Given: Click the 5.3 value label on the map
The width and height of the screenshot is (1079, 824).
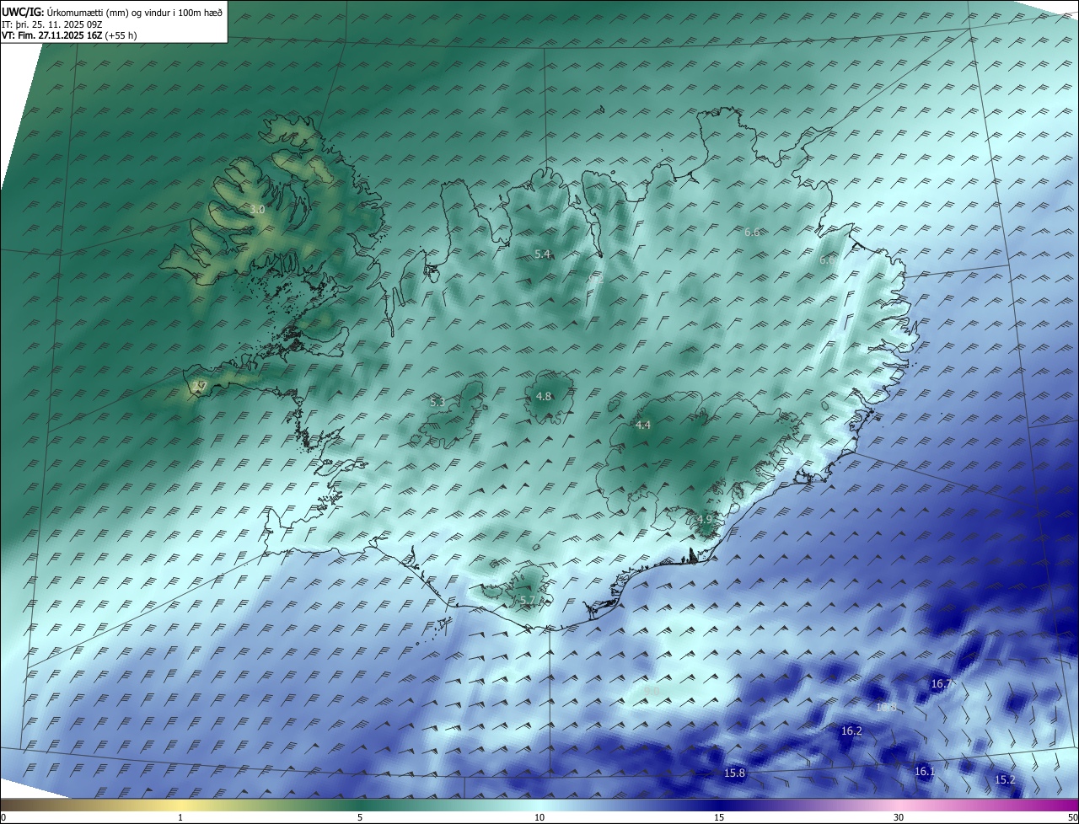Looking at the screenshot, I should coord(438,402).
